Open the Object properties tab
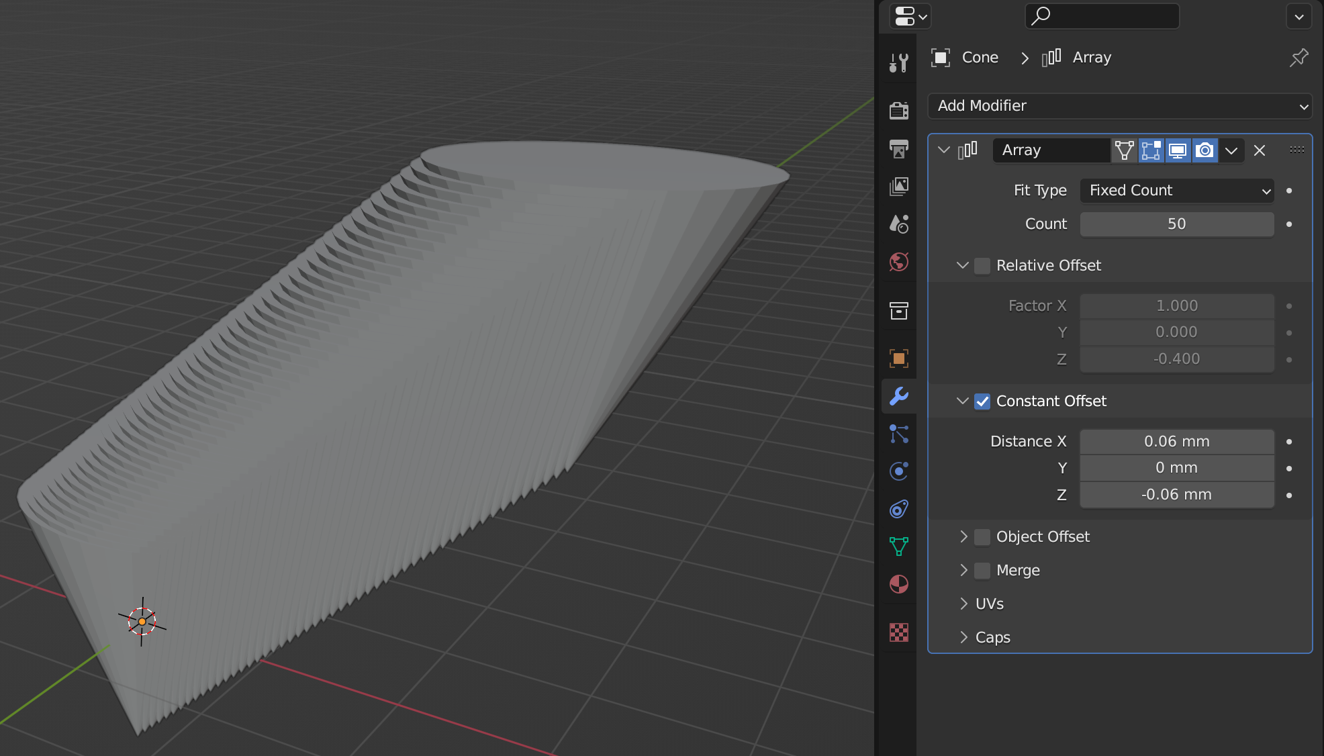The height and width of the screenshot is (756, 1324). pos(898,358)
